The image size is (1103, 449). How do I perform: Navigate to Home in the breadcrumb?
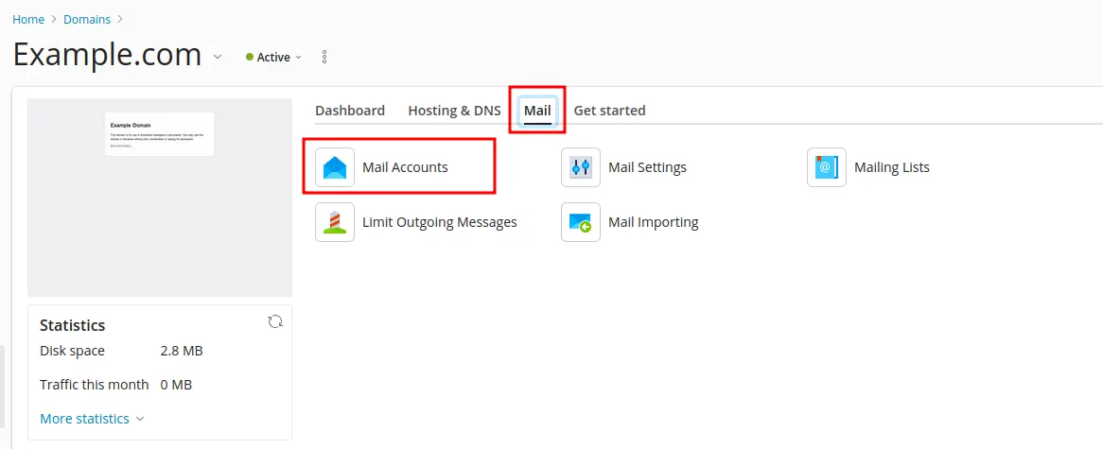[28, 19]
